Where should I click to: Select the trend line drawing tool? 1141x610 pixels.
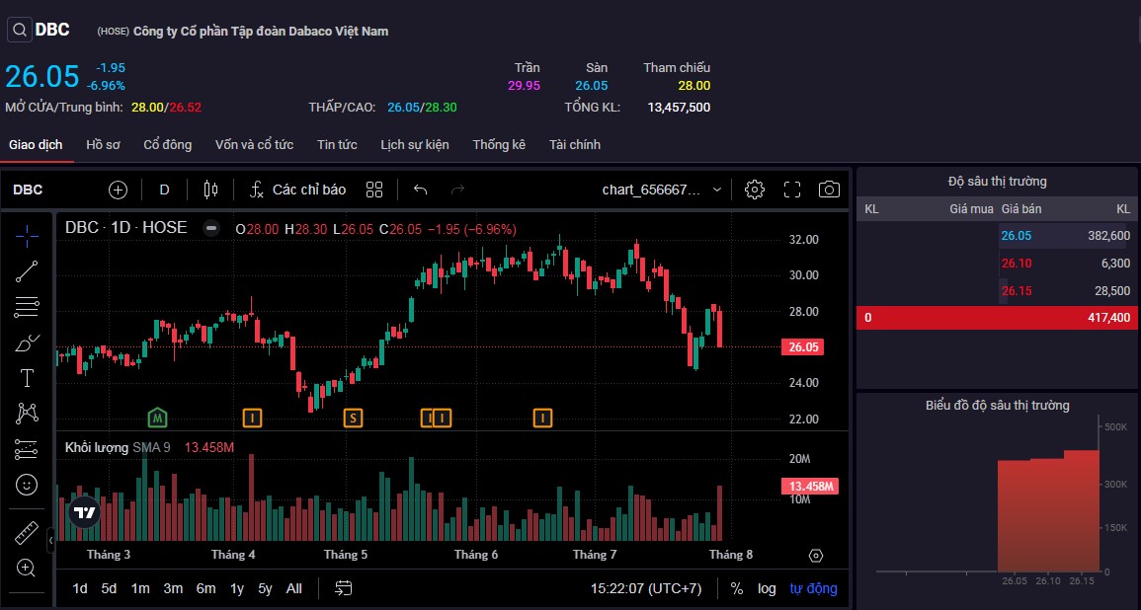27,269
